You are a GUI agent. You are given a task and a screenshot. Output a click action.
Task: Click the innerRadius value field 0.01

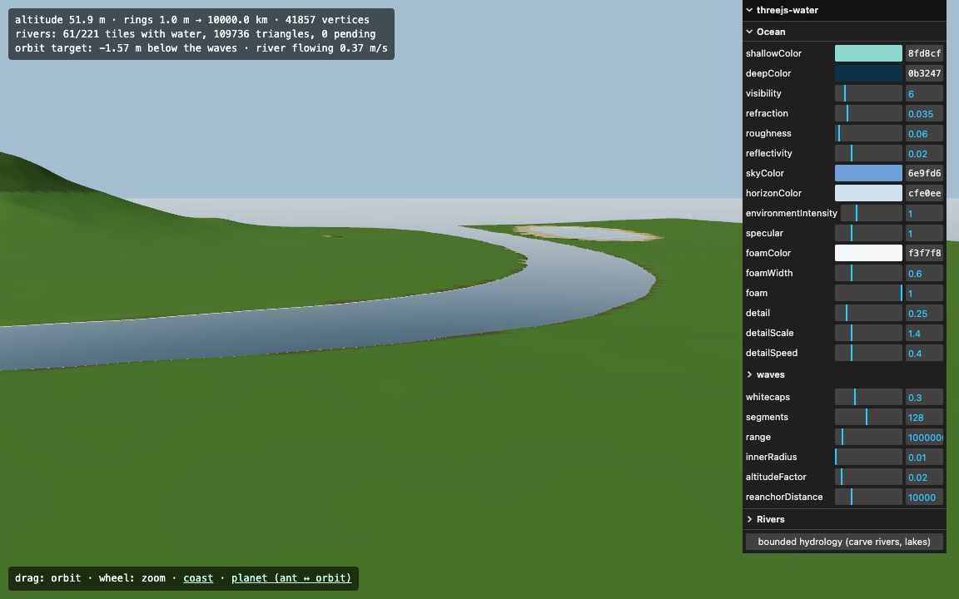[x=924, y=458]
